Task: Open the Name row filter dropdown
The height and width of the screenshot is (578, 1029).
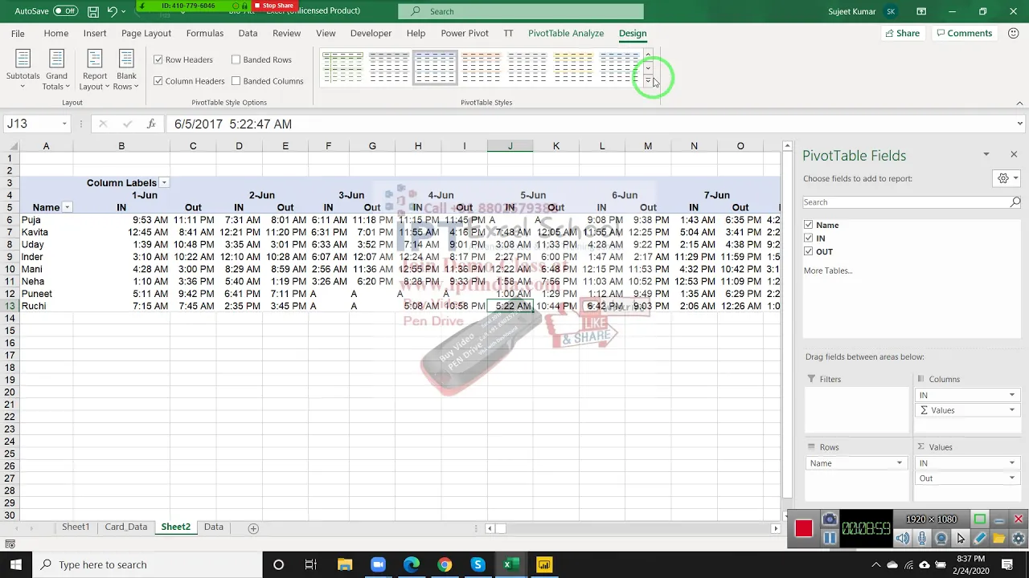Action: tap(67, 208)
